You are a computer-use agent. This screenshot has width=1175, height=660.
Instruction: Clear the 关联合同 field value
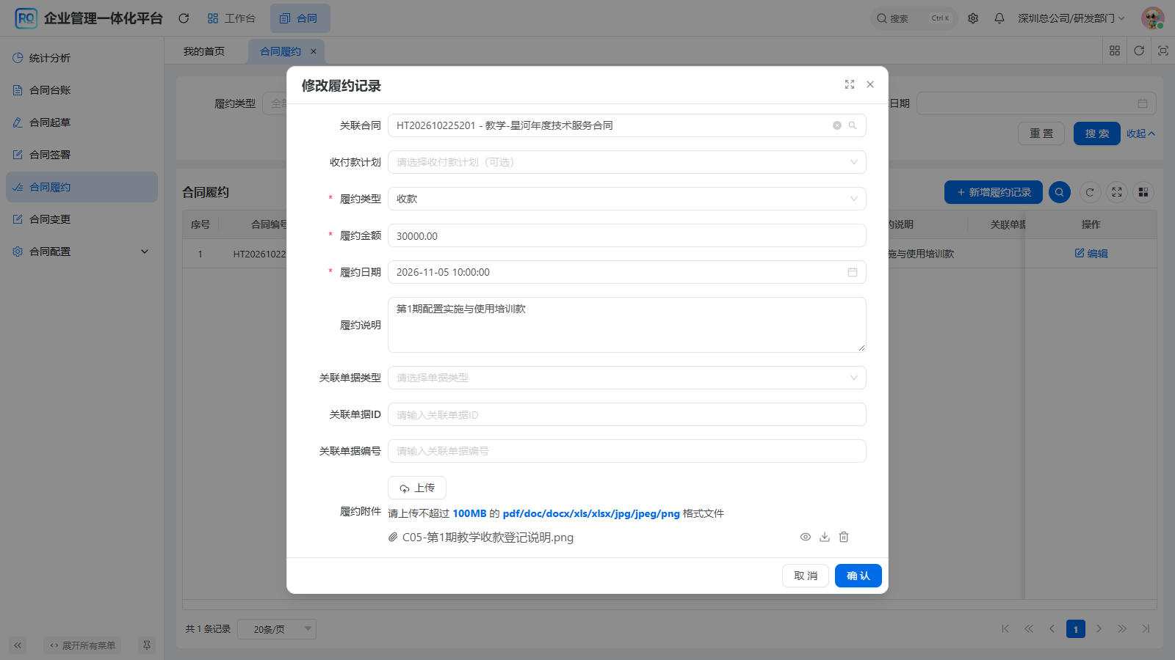click(837, 125)
